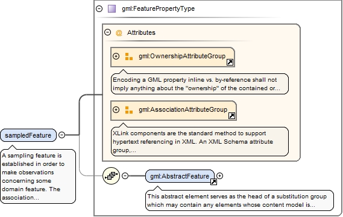
Task: Click the 'A sampling feature is established' annotation
Action: click(x=38, y=177)
